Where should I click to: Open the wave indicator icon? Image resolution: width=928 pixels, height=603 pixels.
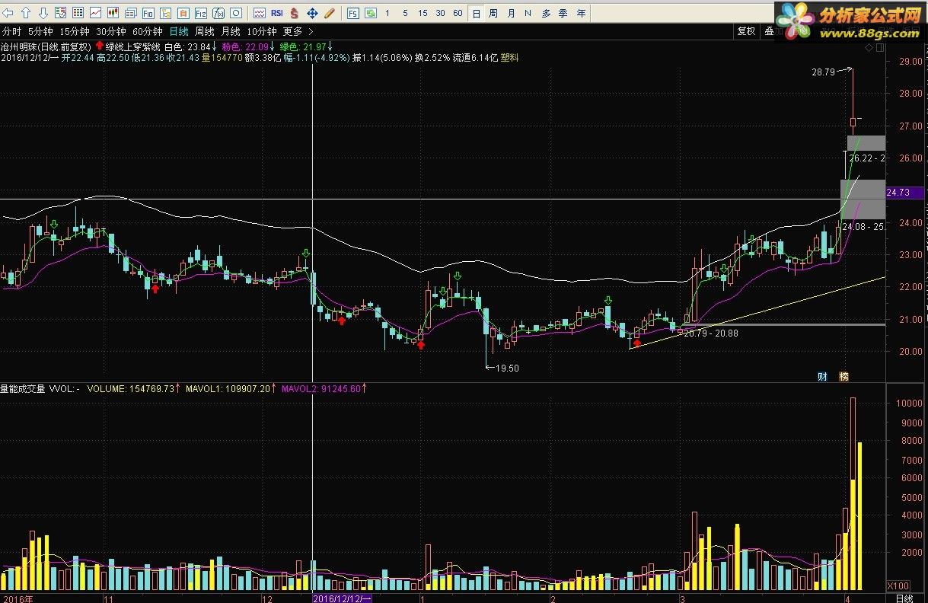pos(260,13)
